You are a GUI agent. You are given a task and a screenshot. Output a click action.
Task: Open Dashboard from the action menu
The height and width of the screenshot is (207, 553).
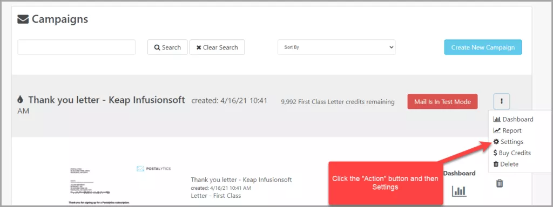click(513, 119)
